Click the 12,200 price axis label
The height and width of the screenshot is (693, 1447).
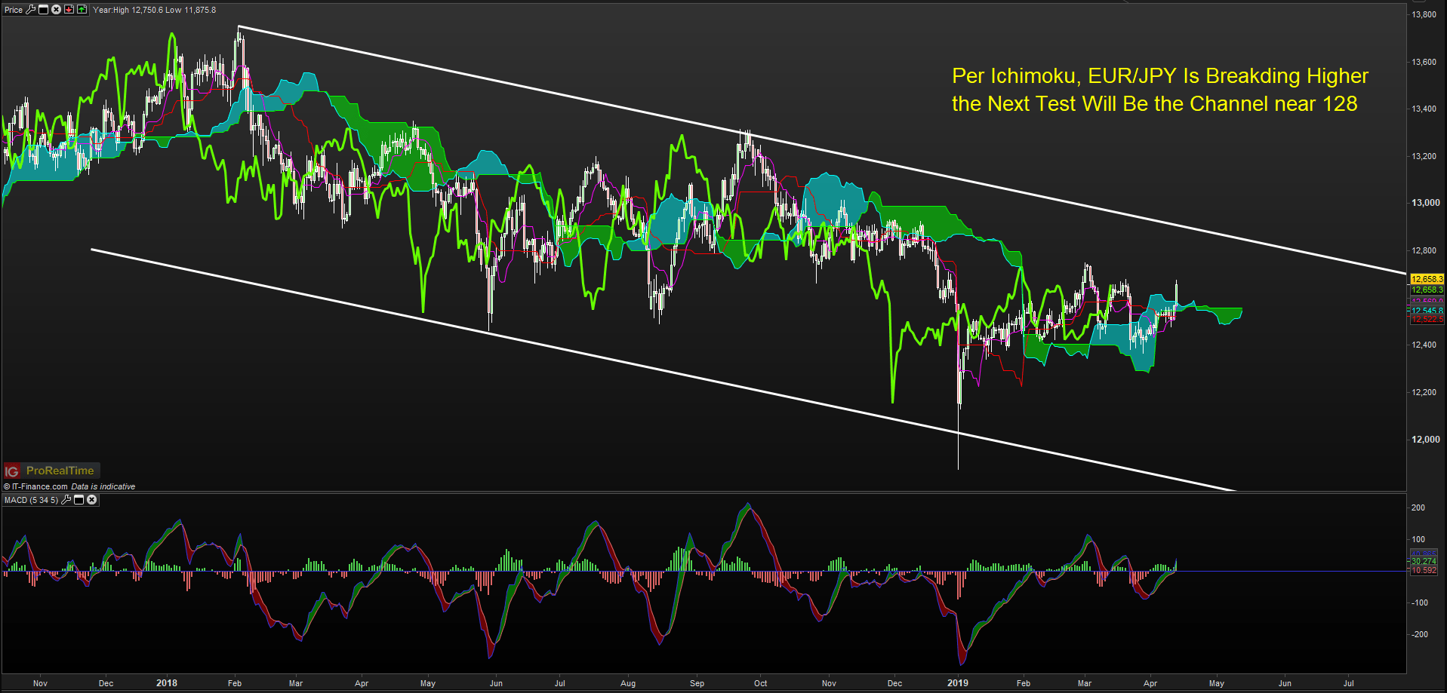point(1424,392)
